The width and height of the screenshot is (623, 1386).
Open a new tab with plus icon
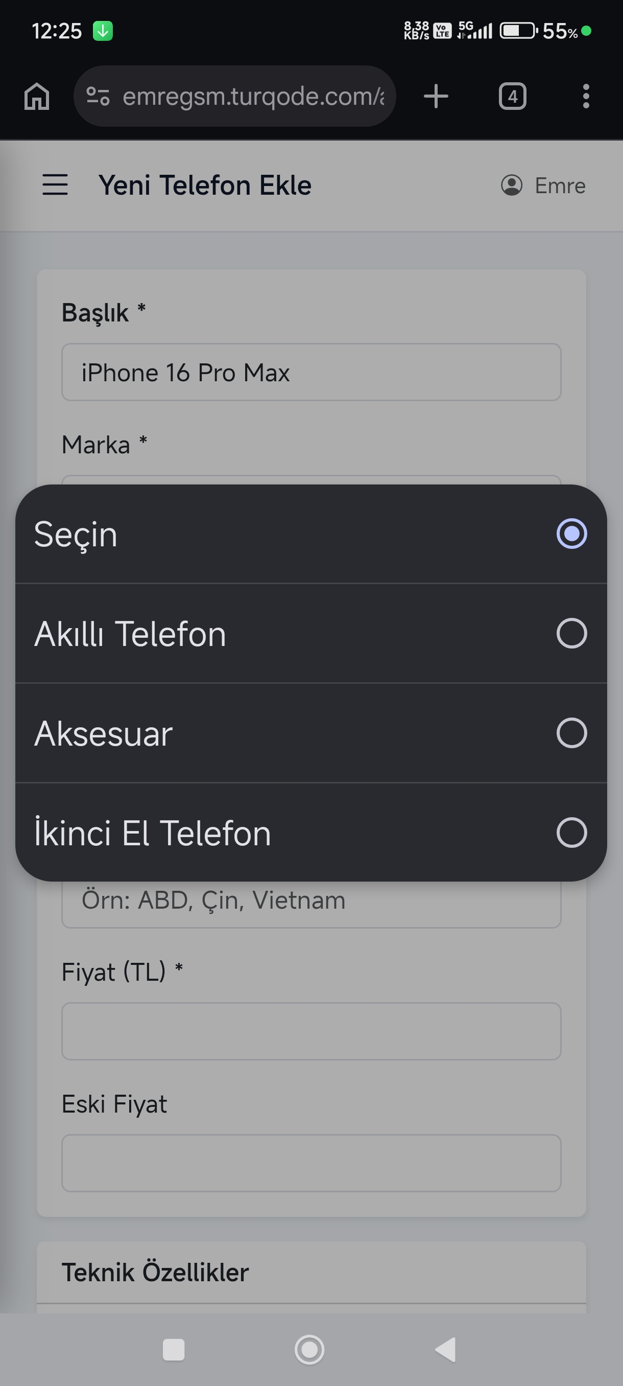[x=436, y=97]
